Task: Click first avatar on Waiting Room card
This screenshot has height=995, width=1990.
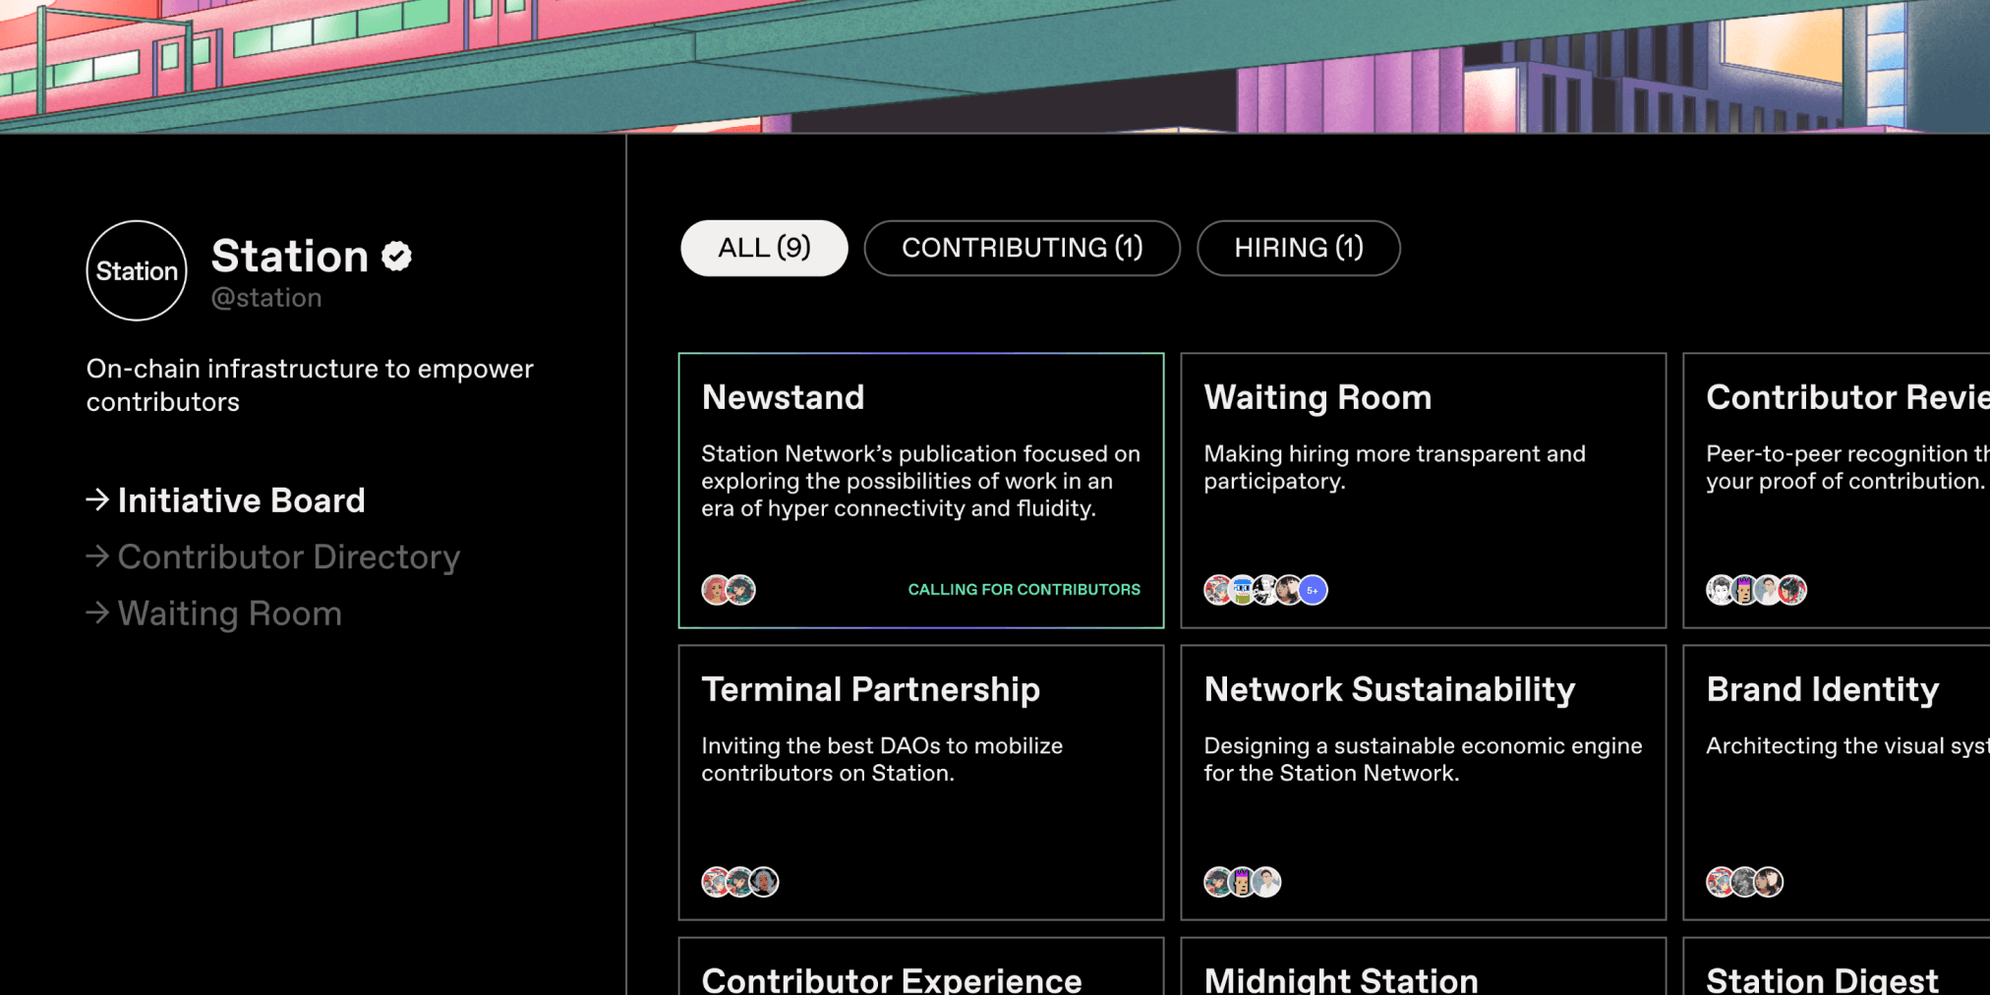Action: [1218, 590]
